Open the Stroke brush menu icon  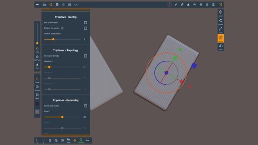pos(176,4)
